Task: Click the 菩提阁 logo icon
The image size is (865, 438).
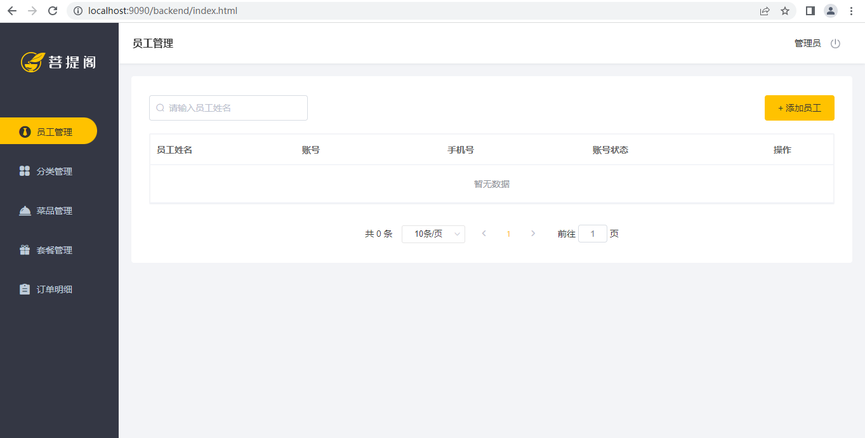Action: tap(32, 62)
